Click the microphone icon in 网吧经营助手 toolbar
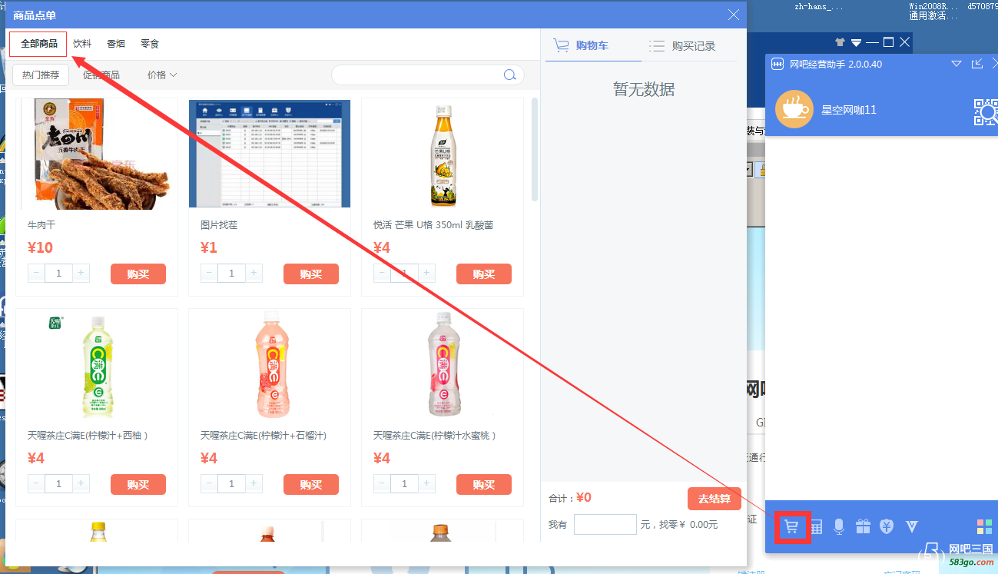 coord(839,527)
